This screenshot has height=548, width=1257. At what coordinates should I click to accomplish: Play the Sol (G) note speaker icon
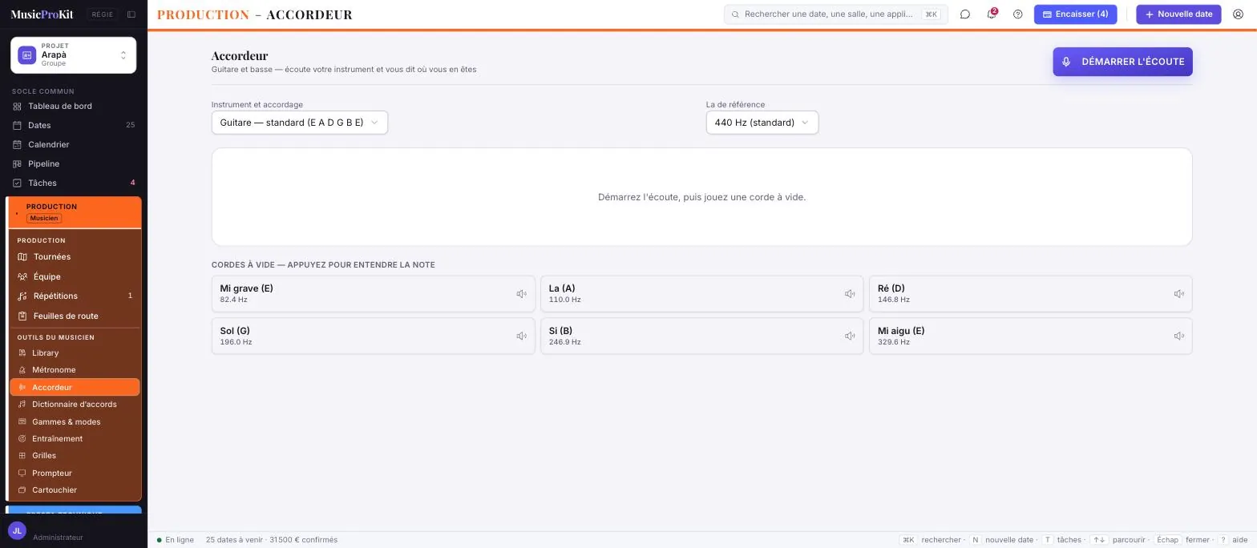521,336
